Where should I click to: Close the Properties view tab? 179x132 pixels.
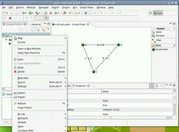pyautogui.click(x=88, y=86)
